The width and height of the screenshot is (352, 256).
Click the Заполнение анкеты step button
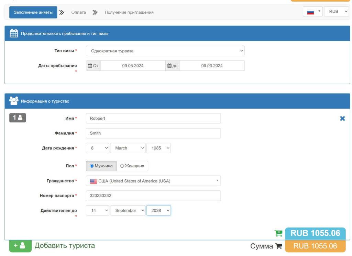(x=33, y=12)
